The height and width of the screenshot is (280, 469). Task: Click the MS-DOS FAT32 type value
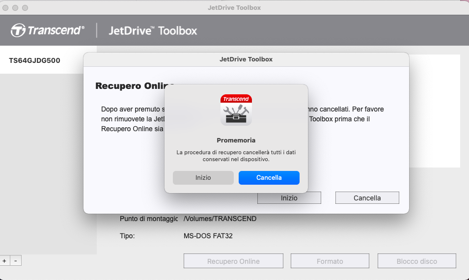coord(208,236)
